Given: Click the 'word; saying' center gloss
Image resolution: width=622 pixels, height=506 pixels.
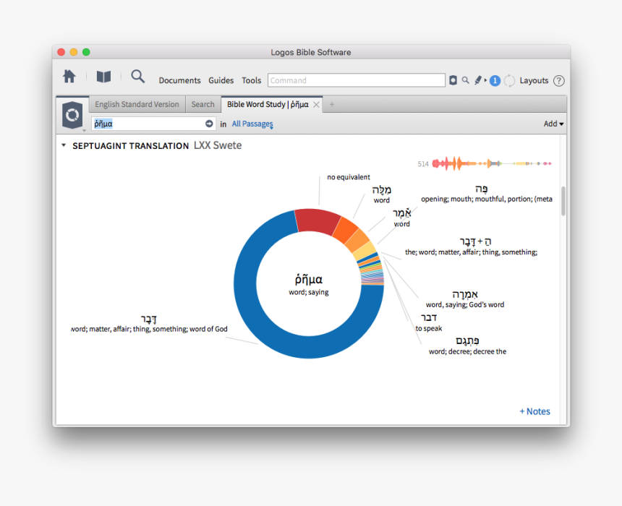Looking at the screenshot, I should point(309,292).
